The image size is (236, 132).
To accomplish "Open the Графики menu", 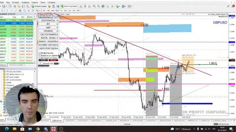I will click(x=25, y=3).
